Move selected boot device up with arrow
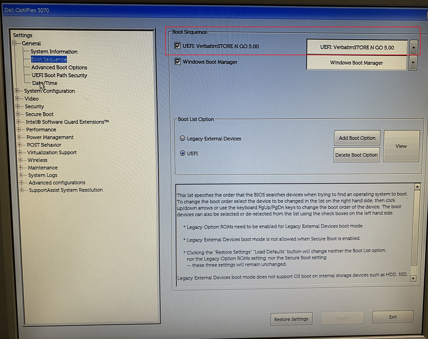Image resolution: width=428 pixels, height=339 pixels. tap(413, 47)
